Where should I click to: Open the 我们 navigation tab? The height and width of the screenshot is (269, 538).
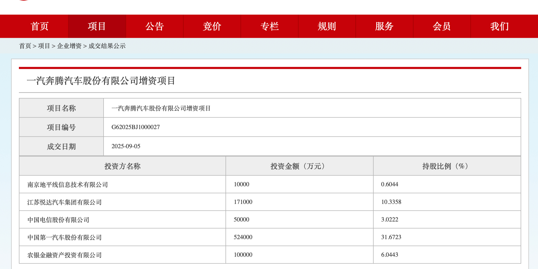pyautogui.click(x=499, y=26)
